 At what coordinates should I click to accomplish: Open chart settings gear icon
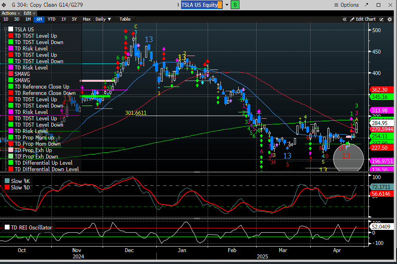(389, 19)
